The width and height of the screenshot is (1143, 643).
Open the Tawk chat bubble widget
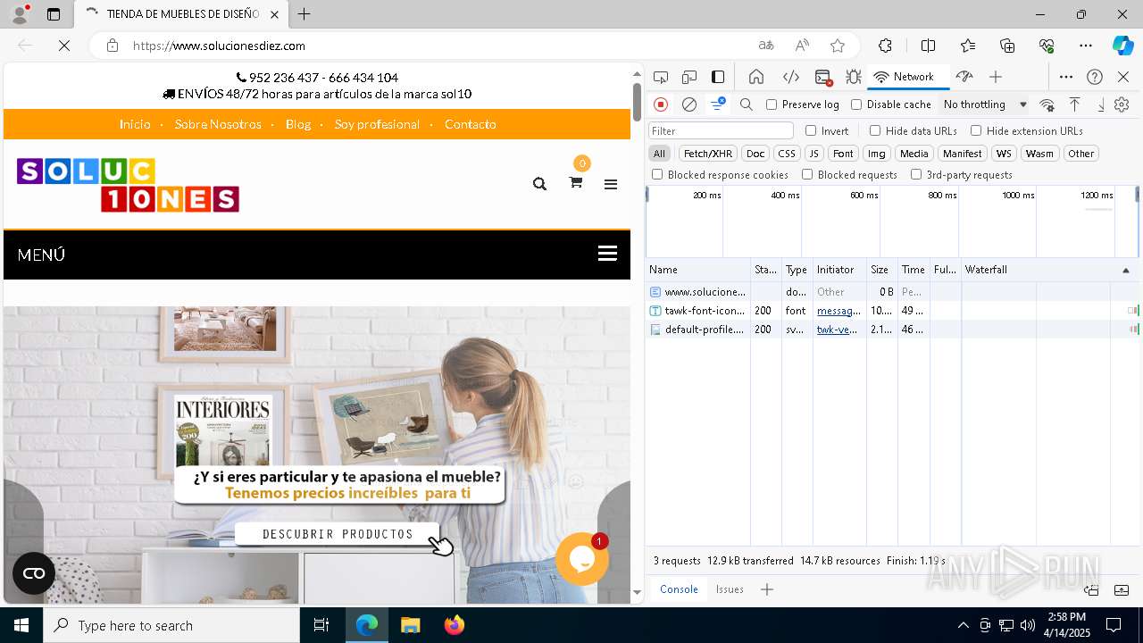click(x=582, y=558)
